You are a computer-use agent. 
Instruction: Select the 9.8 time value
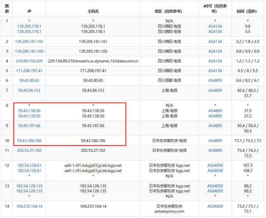pyautogui.click(x=248, y=26)
